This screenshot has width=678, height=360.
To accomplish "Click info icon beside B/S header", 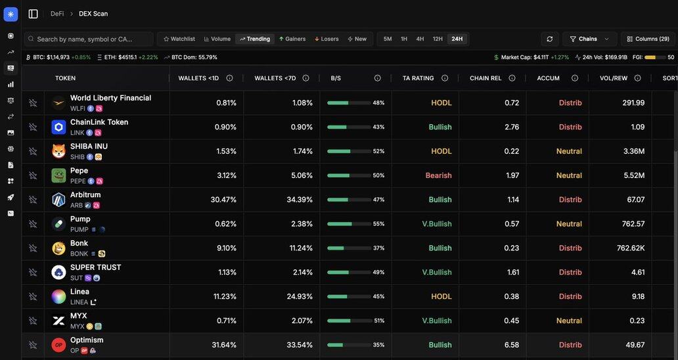I will (x=378, y=78).
